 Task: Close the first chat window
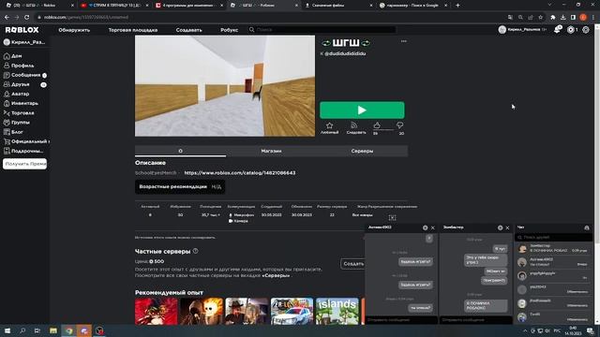point(433,227)
